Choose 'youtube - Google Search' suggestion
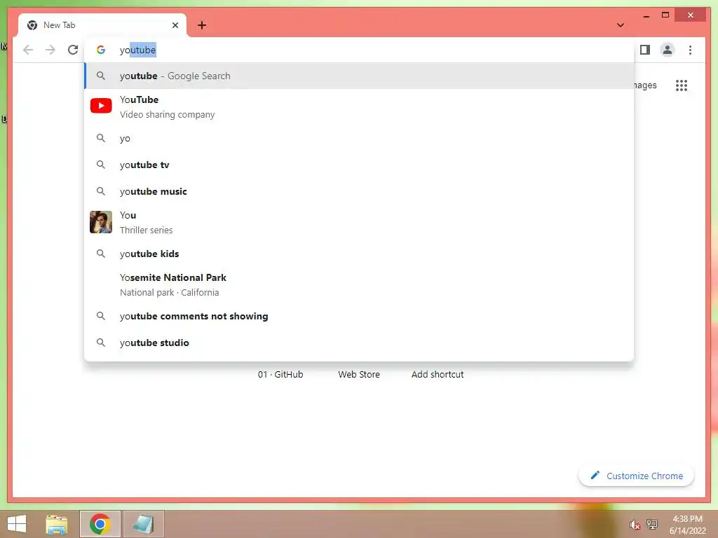 [360, 76]
